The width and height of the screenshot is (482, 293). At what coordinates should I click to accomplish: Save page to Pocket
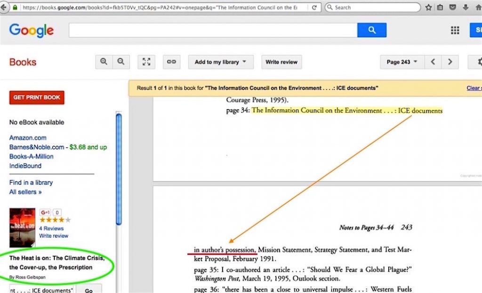[452, 8]
